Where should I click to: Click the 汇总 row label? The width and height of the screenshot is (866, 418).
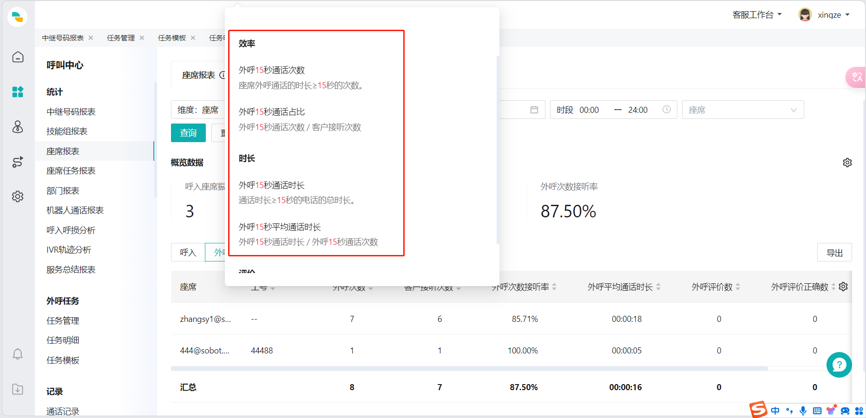(188, 387)
